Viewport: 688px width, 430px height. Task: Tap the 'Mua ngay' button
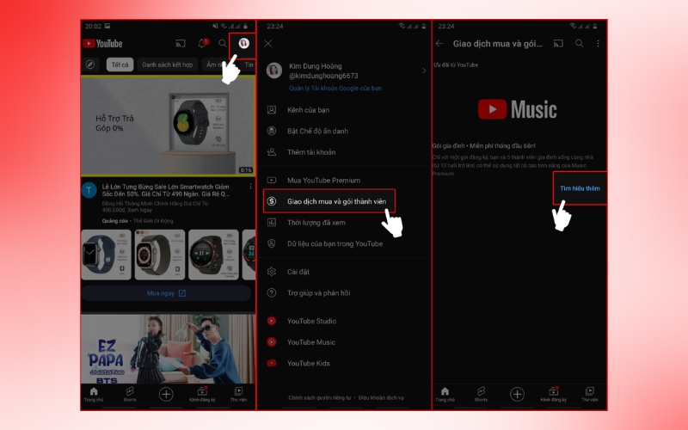click(x=166, y=293)
